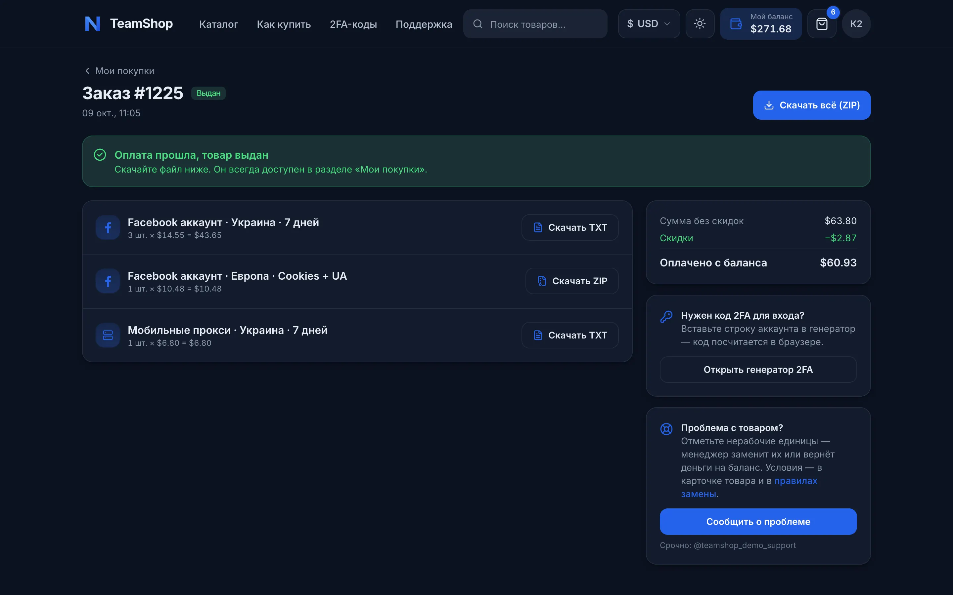Click the Facebook icon of the Европа account row
The height and width of the screenshot is (595, 953).
pyautogui.click(x=108, y=281)
